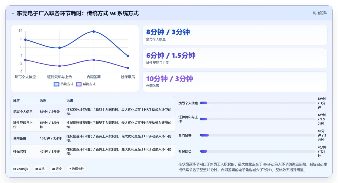Select the 数据卡片 chip

tap(76, 169)
